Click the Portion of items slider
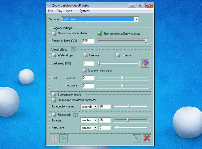This screenshot has width=202, height=149. tap(122, 41)
